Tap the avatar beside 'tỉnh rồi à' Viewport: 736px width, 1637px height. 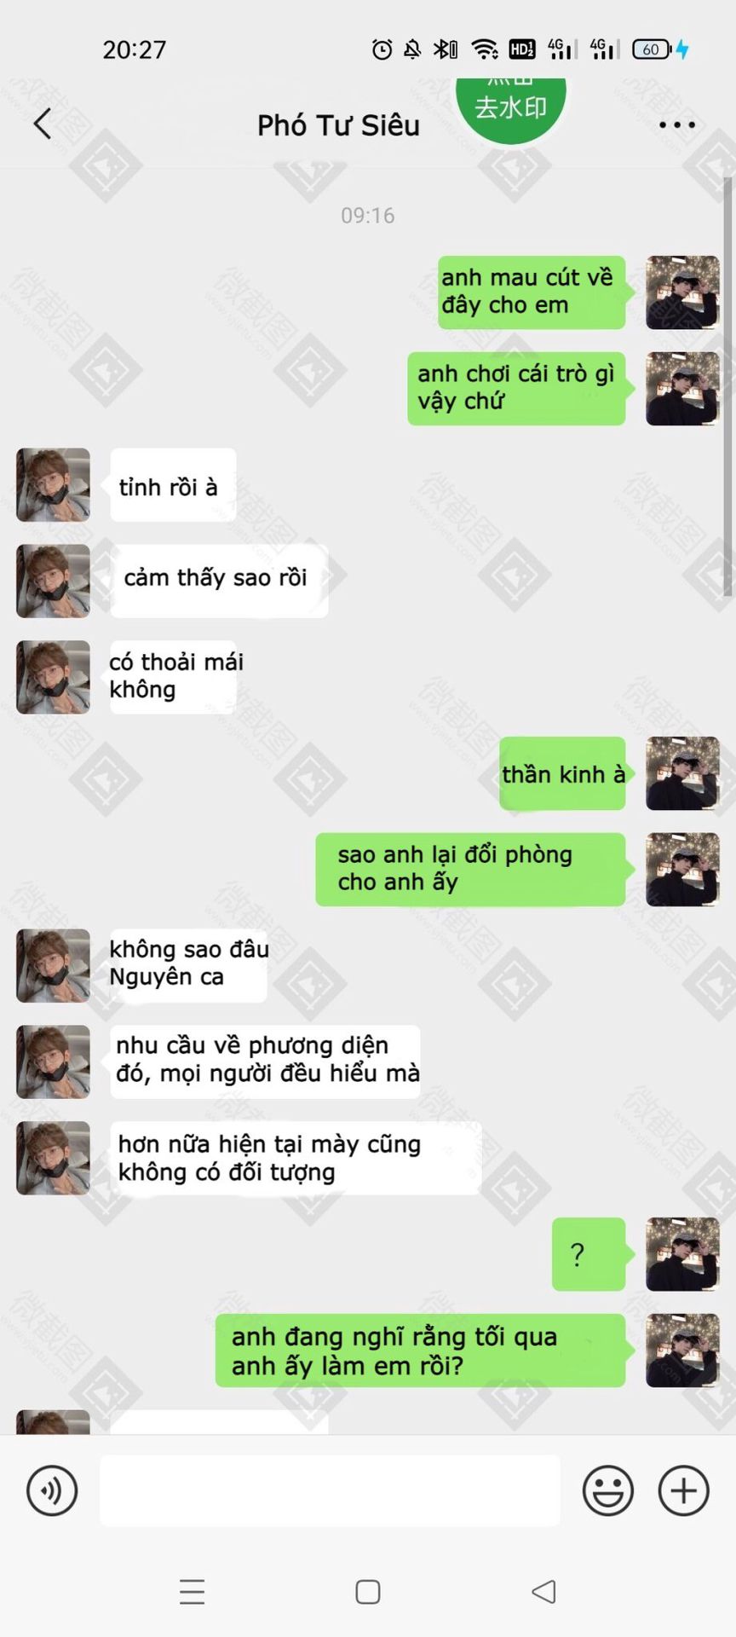pyautogui.click(x=53, y=484)
